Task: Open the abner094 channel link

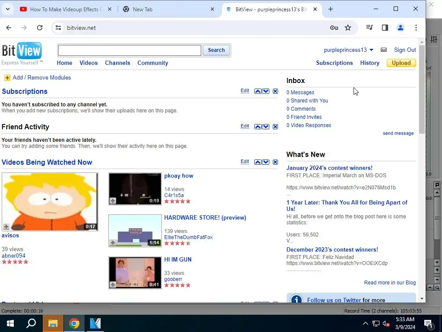Action: click(x=13, y=256)
